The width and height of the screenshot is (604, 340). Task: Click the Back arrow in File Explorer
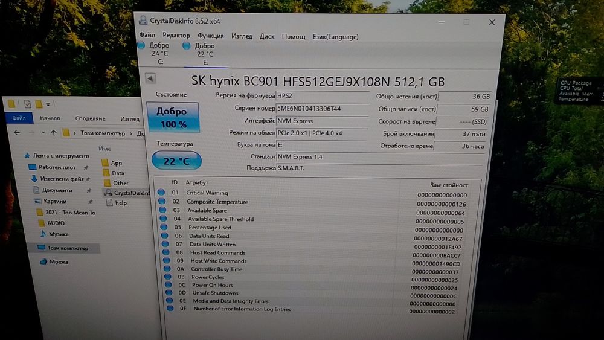(x=17, y=132)
